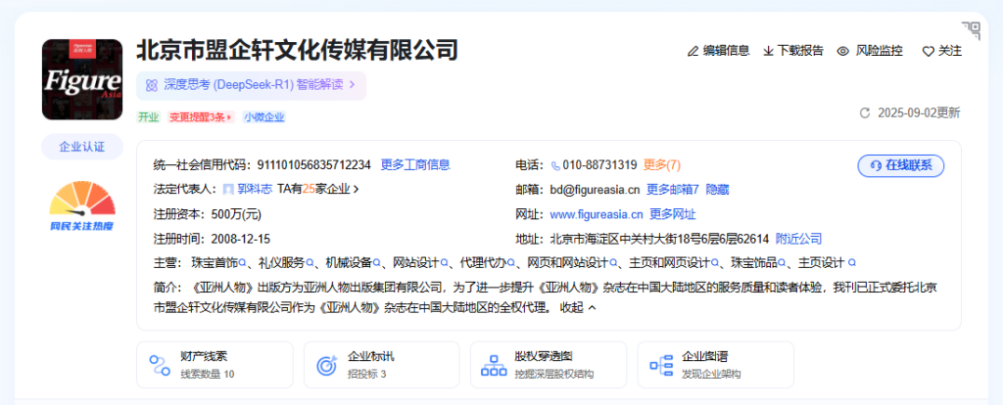
Task: Click the refresh icon beside update date
Action: [865, 112]
